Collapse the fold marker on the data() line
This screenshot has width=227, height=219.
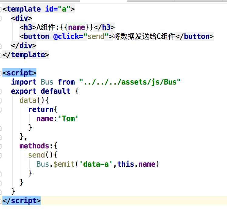[0, 101]
